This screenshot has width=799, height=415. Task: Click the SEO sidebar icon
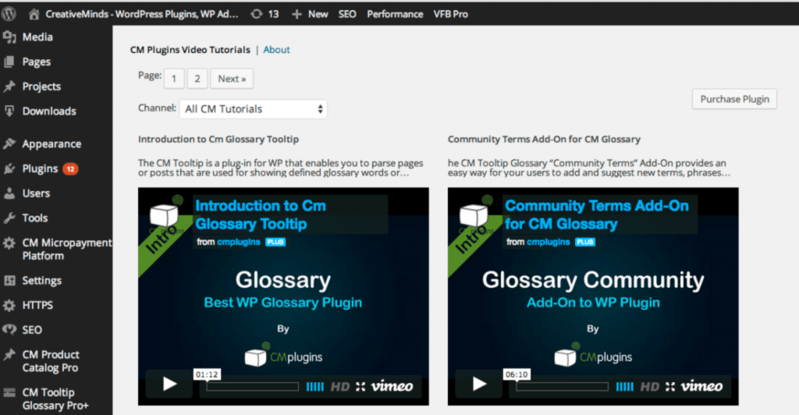tap(9, 330)
